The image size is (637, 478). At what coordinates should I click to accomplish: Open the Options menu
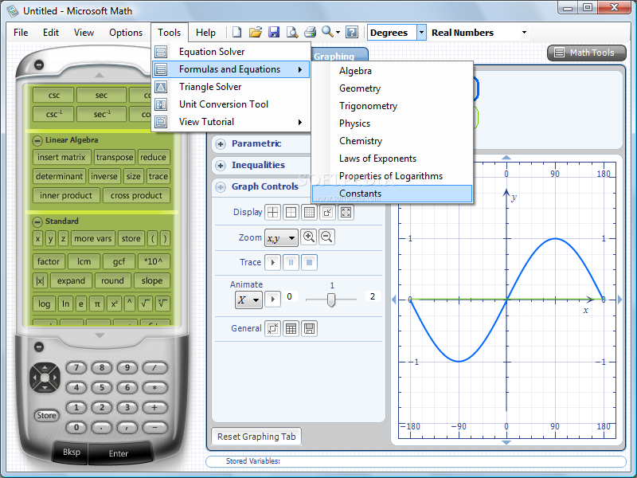pos(126,33)
